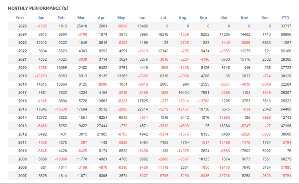Select the 2019 January value -10279
This screenshot has width=299, height=184.
coord(41,76)
